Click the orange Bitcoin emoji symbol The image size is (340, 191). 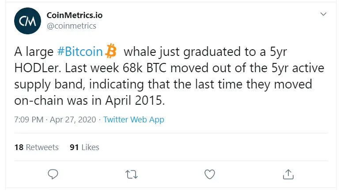tap(111, 51)
